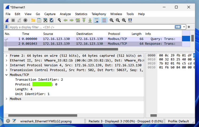The height and width of the screenshot is (127, 199).
Task: Toggle auto scroll during live capture
Action: [96, 20]
